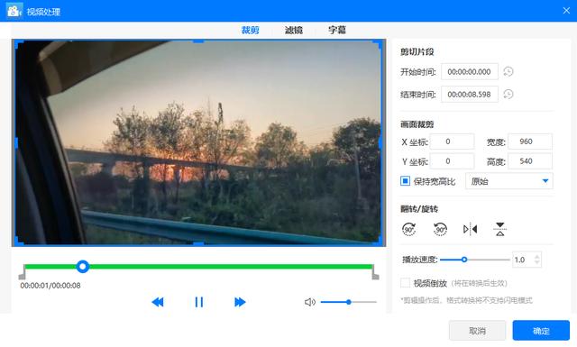Click the video preview frame

click(x=198, y=142)
